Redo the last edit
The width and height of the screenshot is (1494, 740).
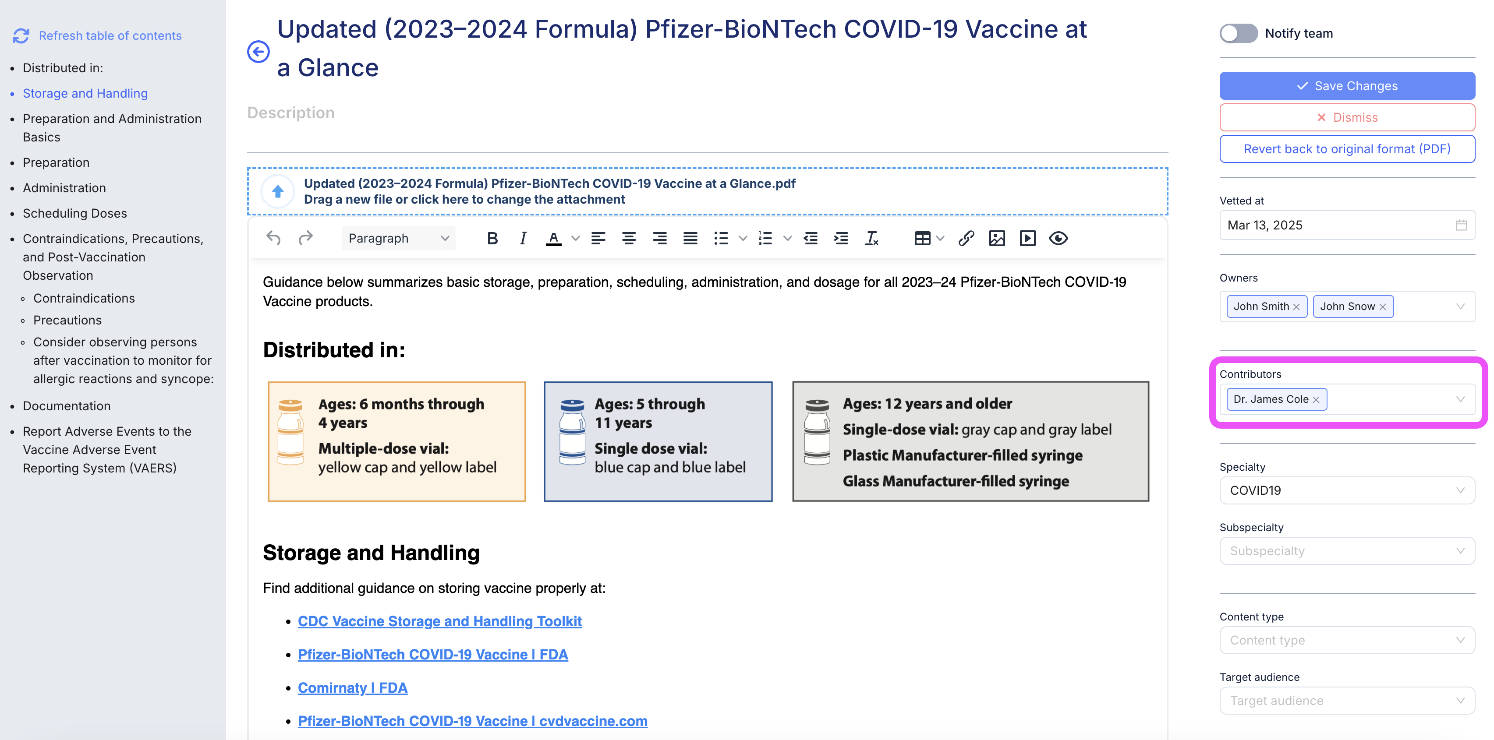[x=306, y=238]
